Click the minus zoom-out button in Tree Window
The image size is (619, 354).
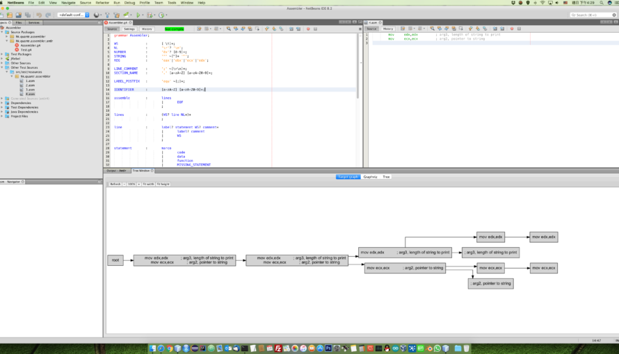(124, 184)
